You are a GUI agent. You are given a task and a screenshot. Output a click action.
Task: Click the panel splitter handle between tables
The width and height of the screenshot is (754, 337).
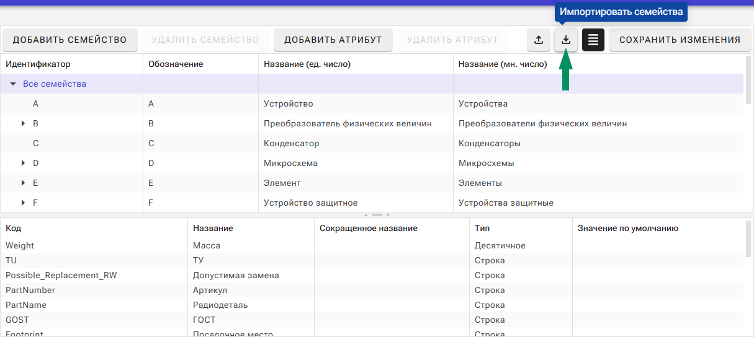point(377,215)
